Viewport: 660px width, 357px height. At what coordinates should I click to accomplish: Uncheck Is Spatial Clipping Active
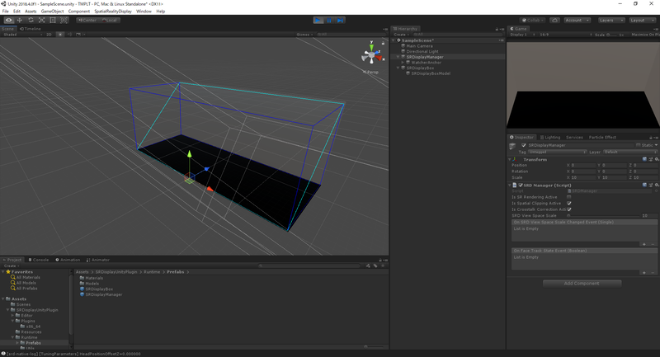pyautogui.click(x=569, y=203)
